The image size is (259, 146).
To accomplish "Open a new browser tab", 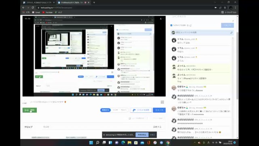I will (94, 2).
